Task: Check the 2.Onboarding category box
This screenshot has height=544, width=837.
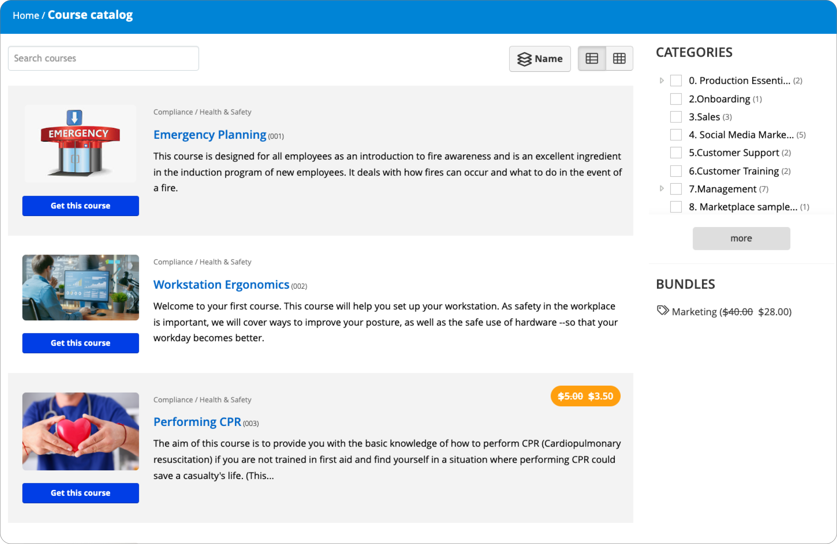Action: click(x=676, y=99)
